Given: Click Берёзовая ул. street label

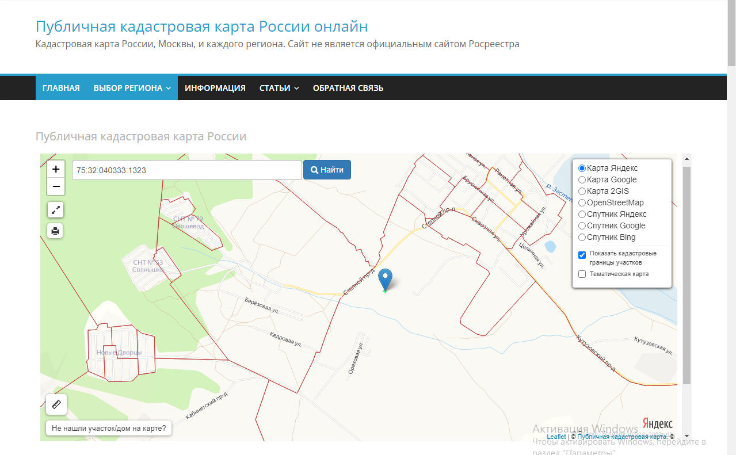Looking at the screenshot, I should (262, 305).
